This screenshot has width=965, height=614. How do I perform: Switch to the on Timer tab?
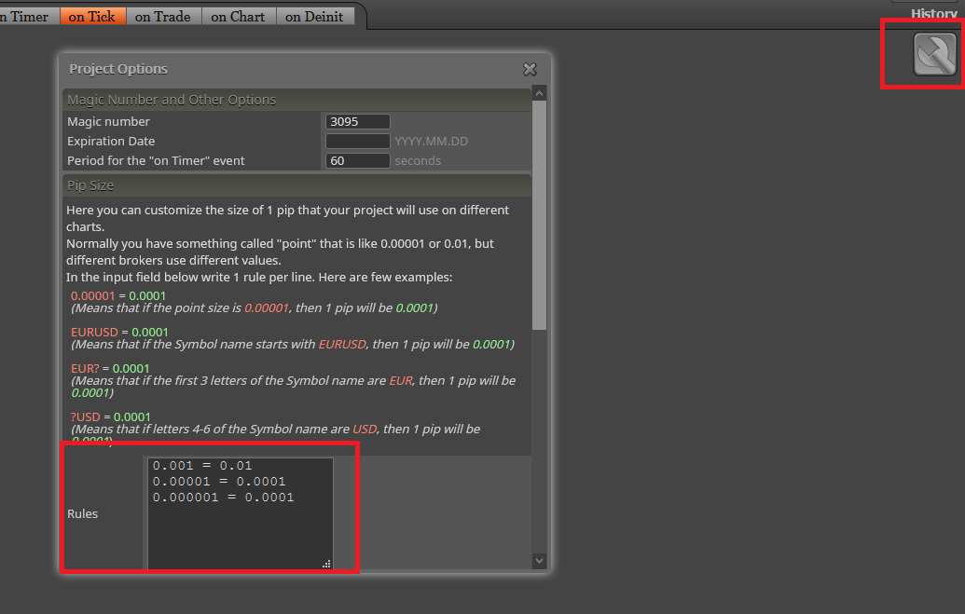(27, 17)
